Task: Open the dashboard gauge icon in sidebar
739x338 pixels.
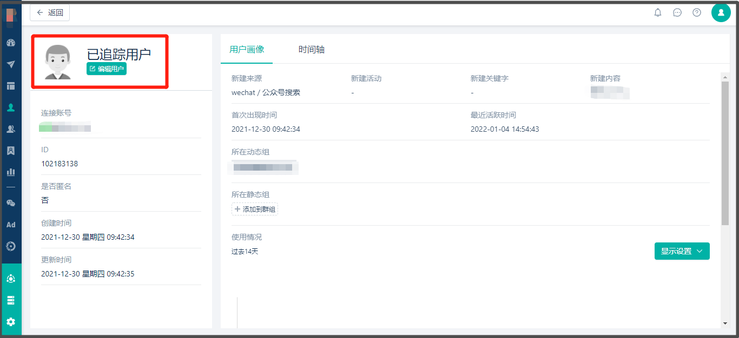Action: (x=11, y=43)
